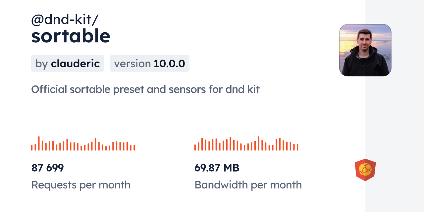Click the tallest bar in the requests chart

pos(39,143)
